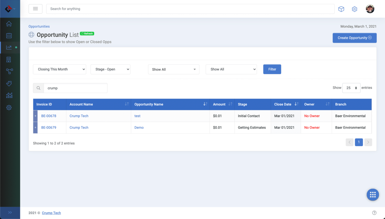Click the table search field containing crump
Viewport: 385px width, 219px height.
(75, 88)
